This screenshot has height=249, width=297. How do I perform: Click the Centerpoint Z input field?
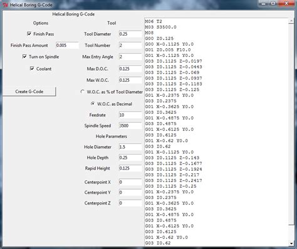[130, 203]
